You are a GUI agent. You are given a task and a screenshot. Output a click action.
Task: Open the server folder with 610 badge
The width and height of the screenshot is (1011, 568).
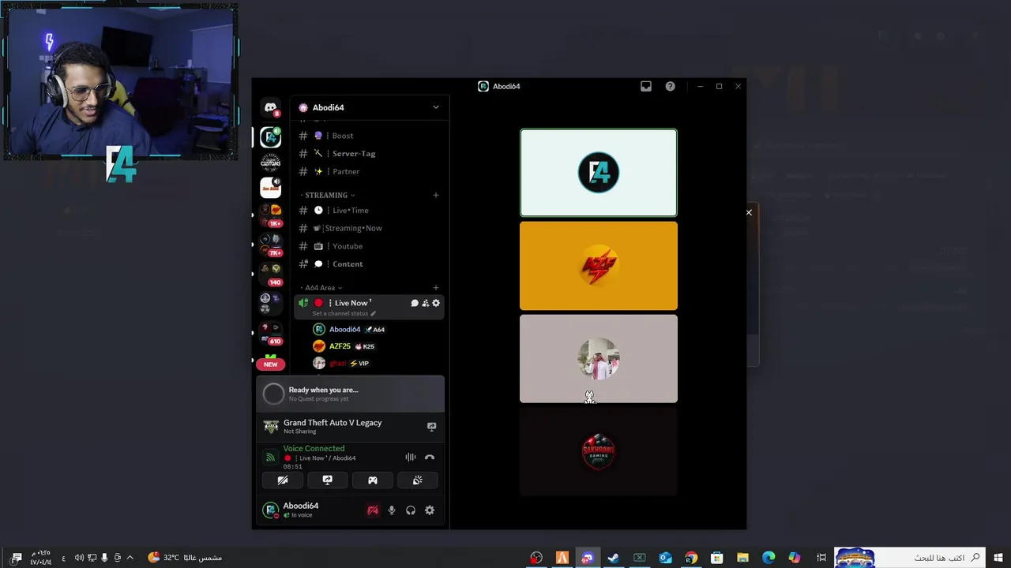(271, 333)
